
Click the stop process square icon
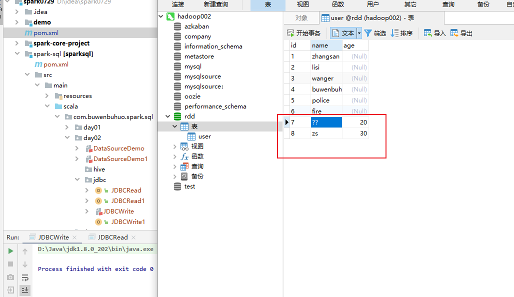10,264
